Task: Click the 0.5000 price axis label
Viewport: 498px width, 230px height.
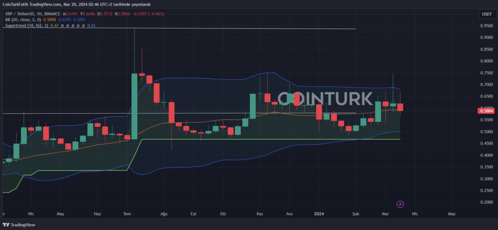Action: tap(487, 132)
